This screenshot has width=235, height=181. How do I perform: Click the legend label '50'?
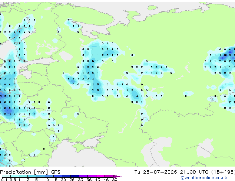(x=115, y=180)
